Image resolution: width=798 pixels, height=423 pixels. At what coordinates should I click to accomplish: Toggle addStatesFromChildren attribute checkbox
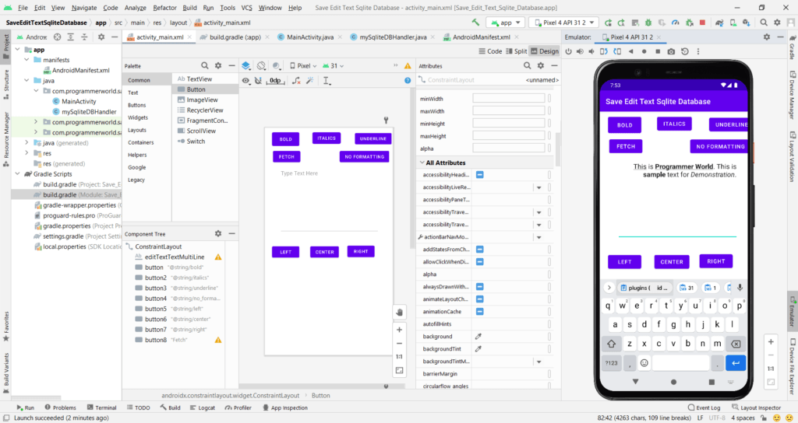(x=479, y=250)
